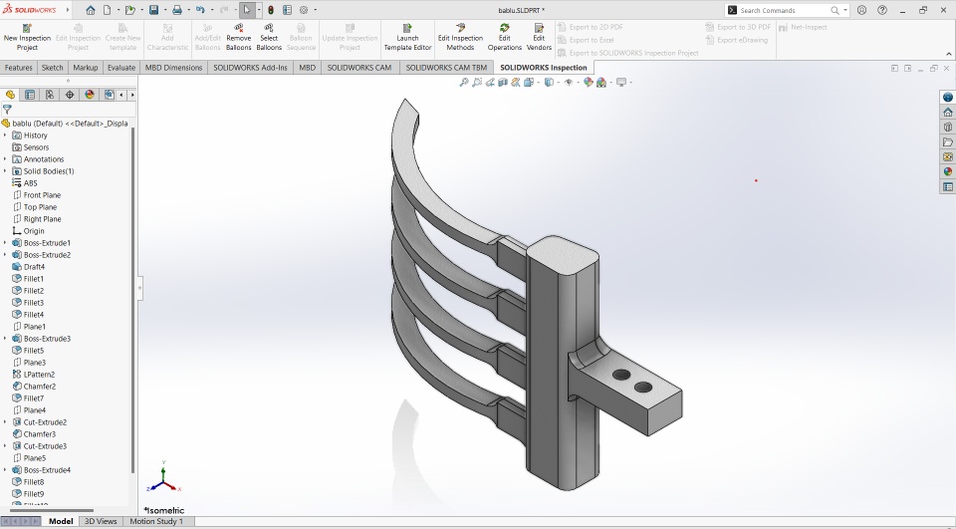
Task: Open the DisplayManager tab
Action: click(90, 95)
